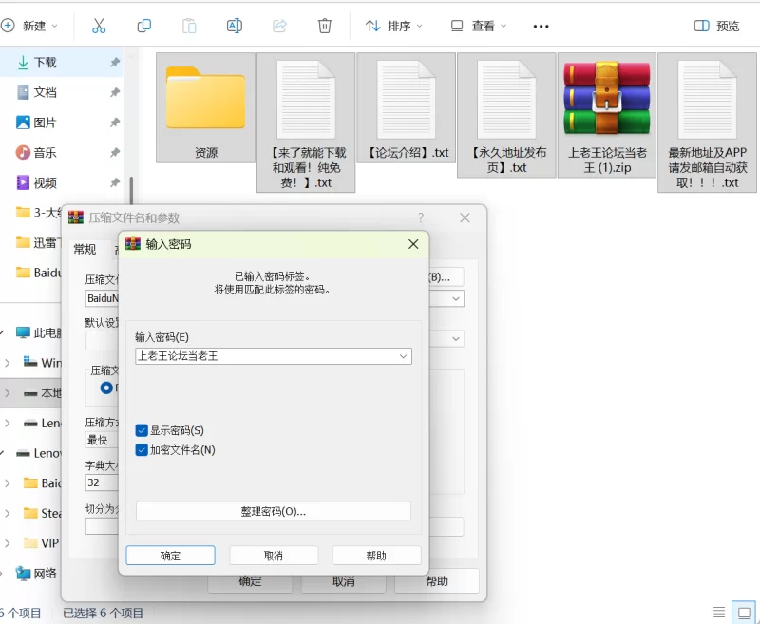Select the 【来了就能下载和观看！纯免费！】.txt file
Screen dimensions: 760x624
click(306, 123)
